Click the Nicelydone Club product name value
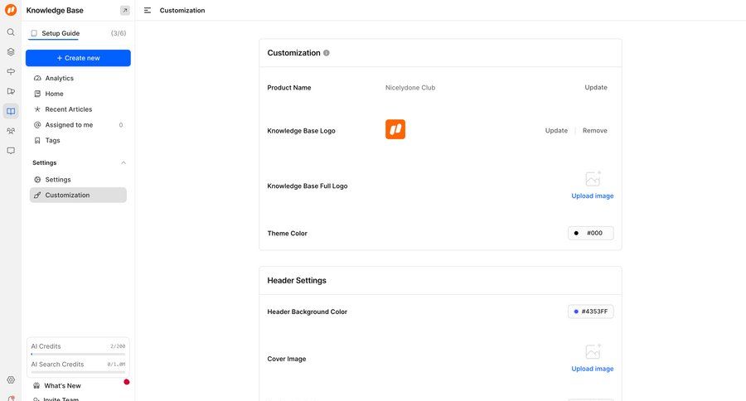746x401 pixels. tap(410, 88)
